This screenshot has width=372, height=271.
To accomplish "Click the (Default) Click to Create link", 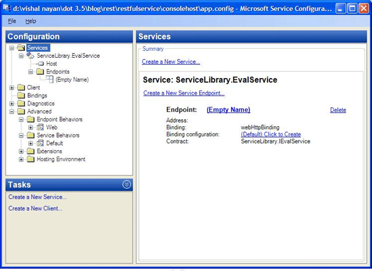I will coord(271,135).
